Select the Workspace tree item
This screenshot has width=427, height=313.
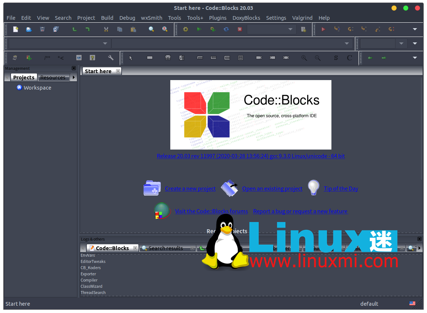tap(37, 87)
